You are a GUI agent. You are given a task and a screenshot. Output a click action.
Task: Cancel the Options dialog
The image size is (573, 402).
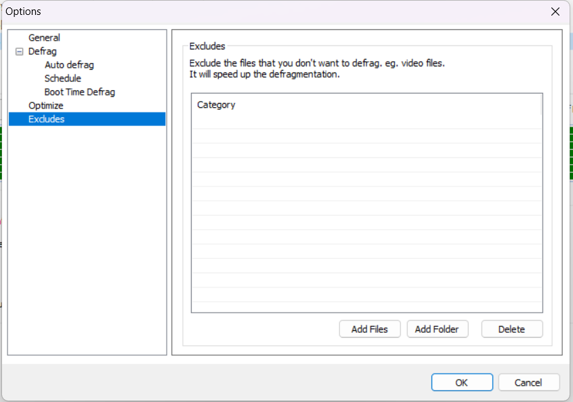pos(528,382)
